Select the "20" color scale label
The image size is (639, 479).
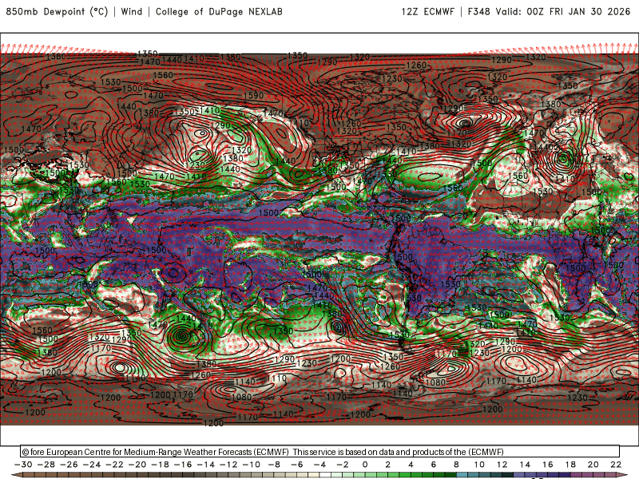coord(593,465)
